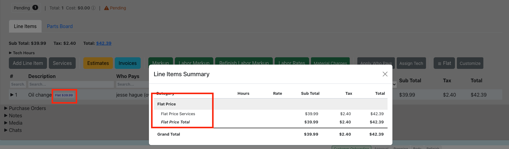The image size is (509, 149).
Task: Open the Media section
Action: (x=13, y=123)
